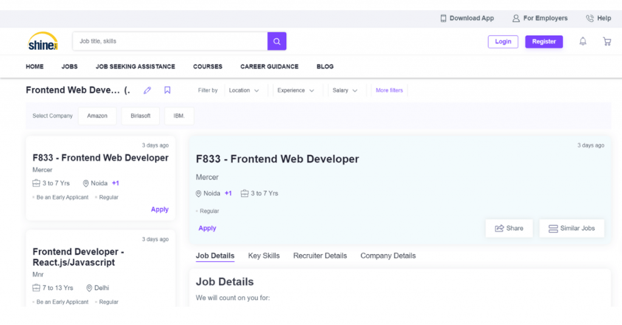Click the 'Mnr' company name
This screenshot has width=622, height=325.
(38, 274)
